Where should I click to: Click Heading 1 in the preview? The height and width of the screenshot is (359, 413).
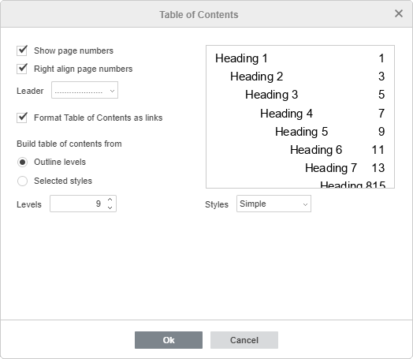(x=241, y=58)
